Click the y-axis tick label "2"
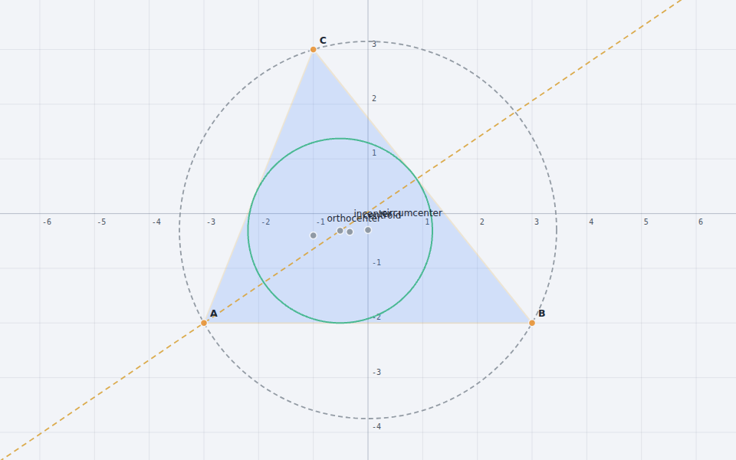Screen dimensions: 736x460 374,98
